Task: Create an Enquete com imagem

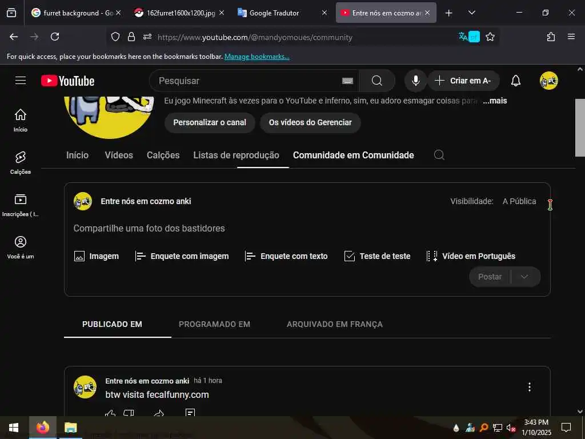Action: pos(182,256)
